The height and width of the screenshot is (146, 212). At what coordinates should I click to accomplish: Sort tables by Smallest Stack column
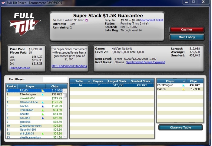(142, 81)
